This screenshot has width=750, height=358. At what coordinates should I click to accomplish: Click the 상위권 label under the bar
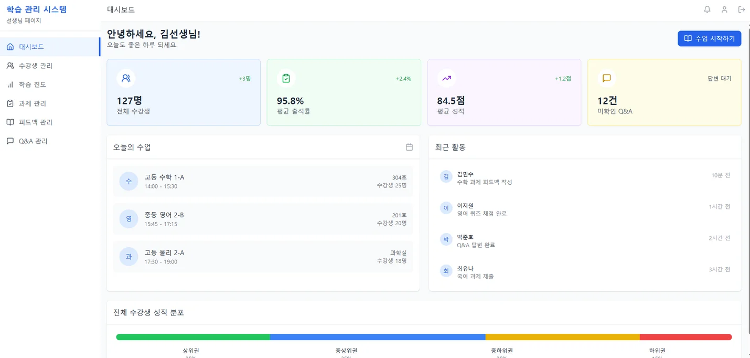click(191, 351)
